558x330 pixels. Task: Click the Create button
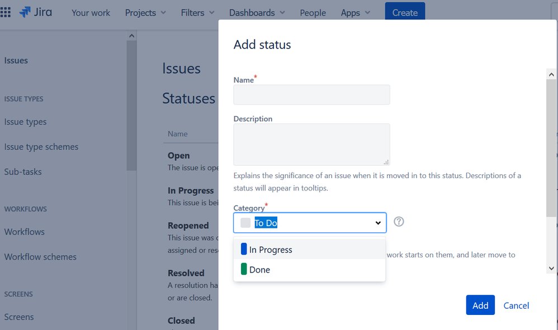[x=405, y=12]
